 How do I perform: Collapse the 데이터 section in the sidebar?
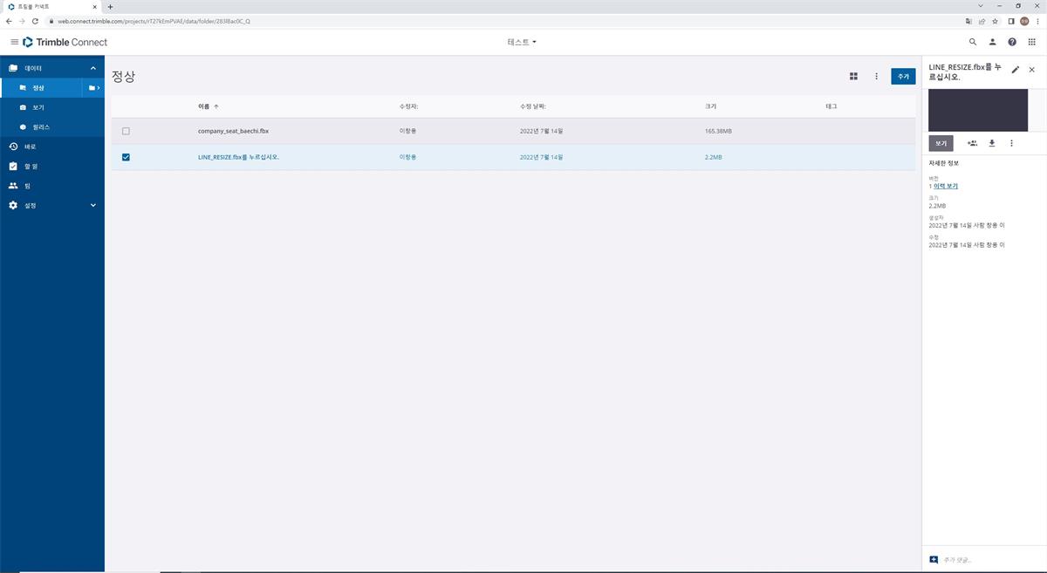(x=92, y=67)
